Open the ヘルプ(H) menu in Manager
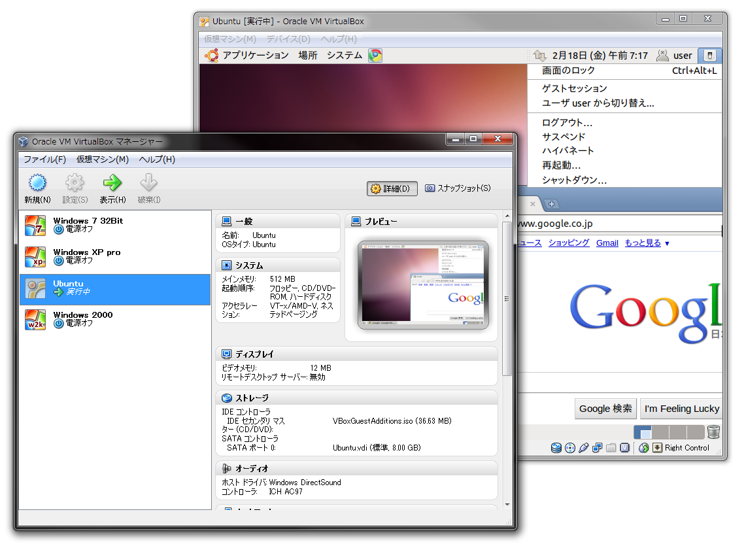The width and height of the screenshot is (744, 544). tap(157, 160)
